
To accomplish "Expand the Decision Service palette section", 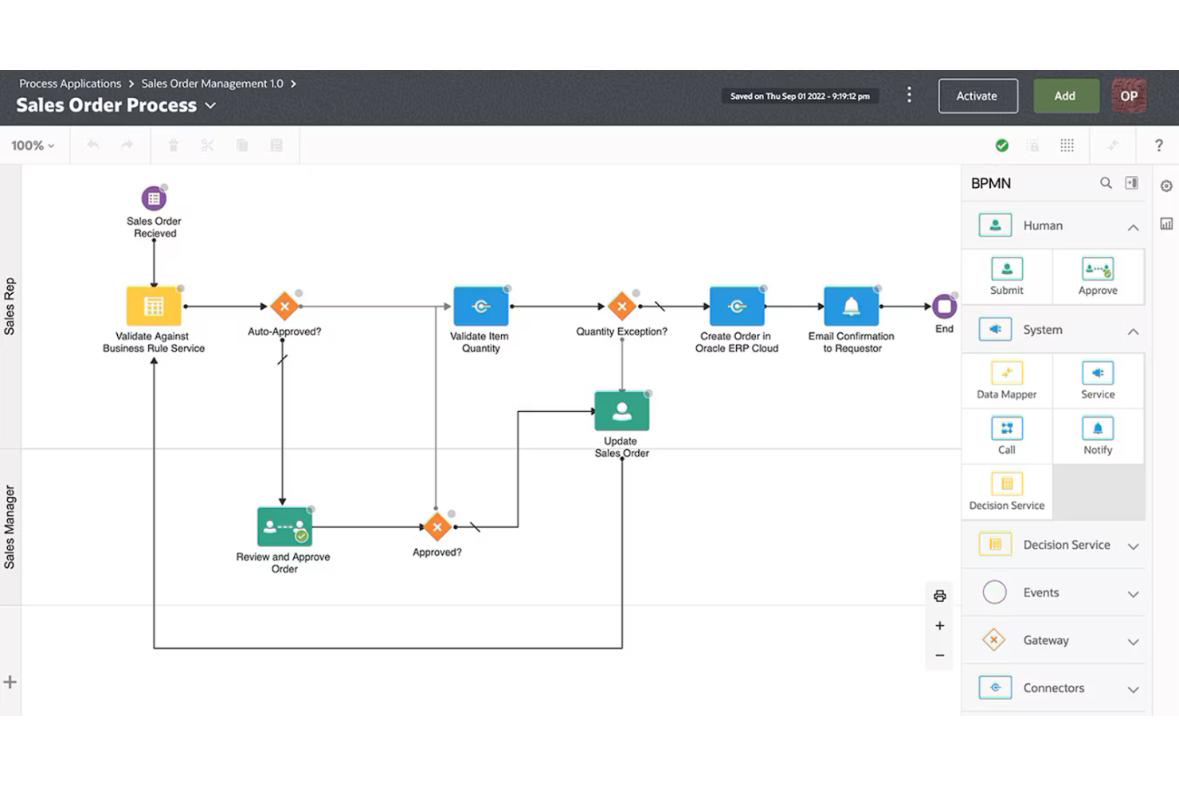I will tap(1133, 546).
